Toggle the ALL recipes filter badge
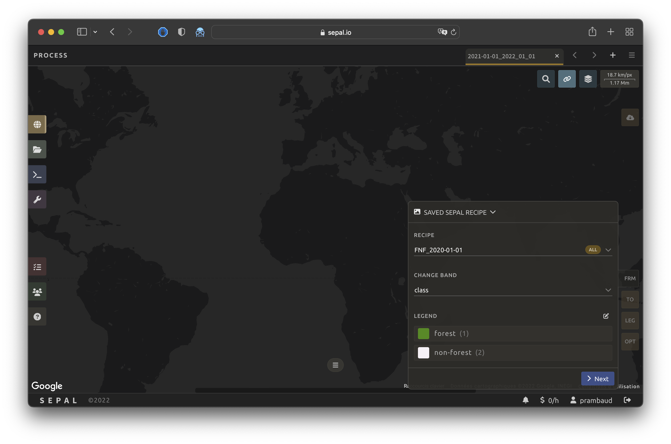 tap(593, 250)
